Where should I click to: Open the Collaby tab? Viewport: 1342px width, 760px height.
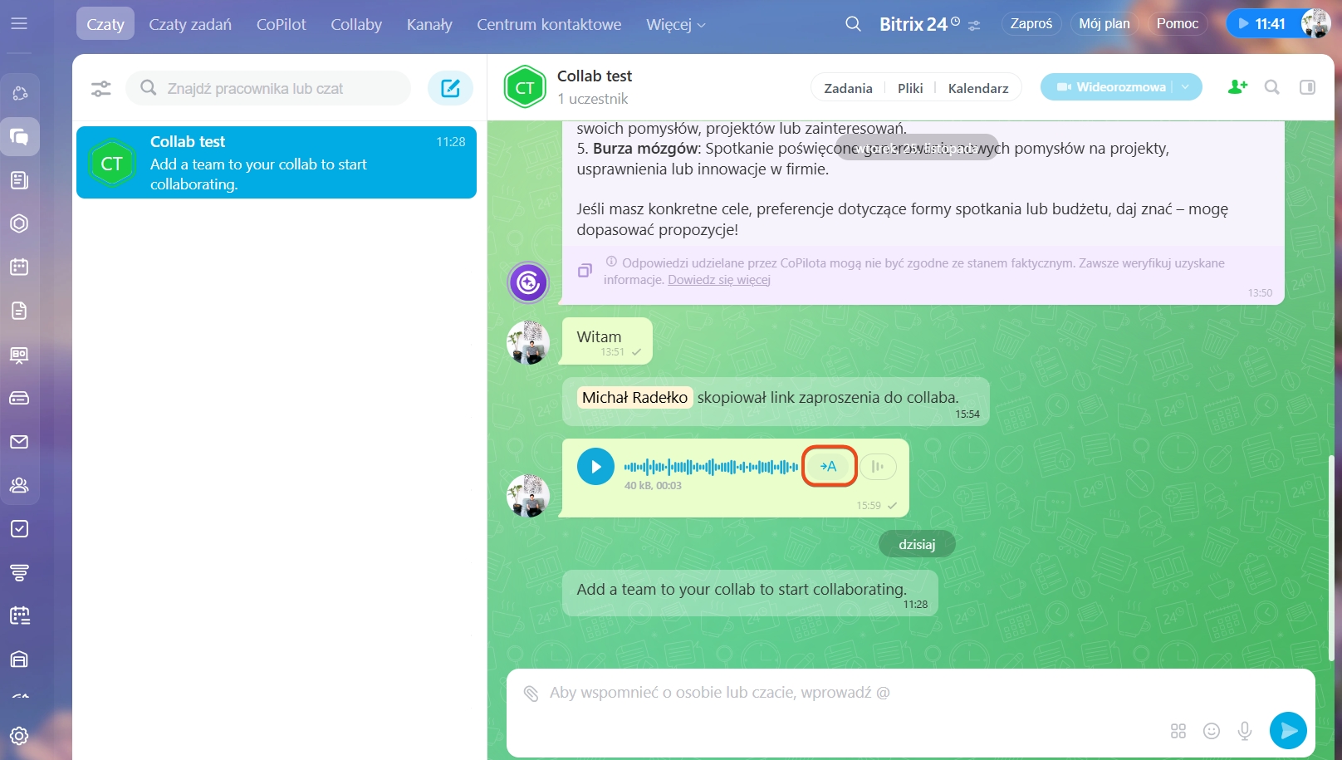click(x=356, y=25)
